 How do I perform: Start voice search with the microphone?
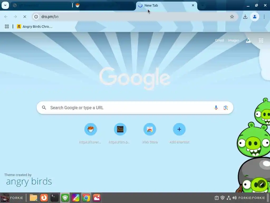click(x=216, y=108)
